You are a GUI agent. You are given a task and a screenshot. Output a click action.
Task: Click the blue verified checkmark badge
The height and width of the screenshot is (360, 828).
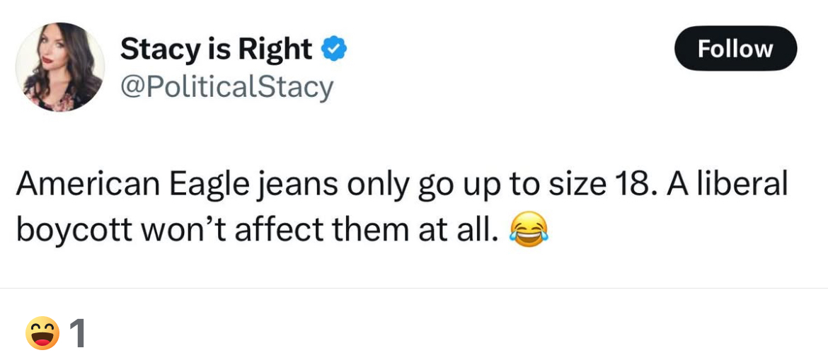pyautogui.click(x=334, y=50)
